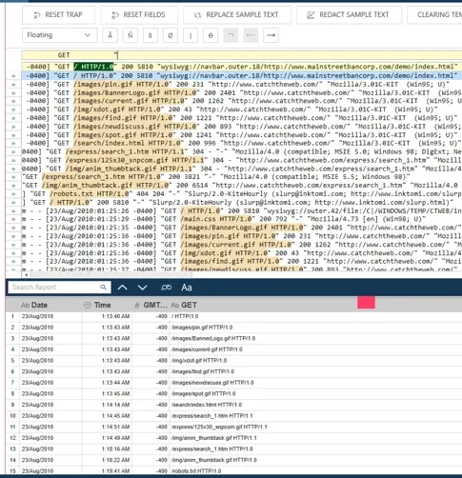Insert alpha trap character Ã
462x478 pixels.
click(x=110, y=35)
